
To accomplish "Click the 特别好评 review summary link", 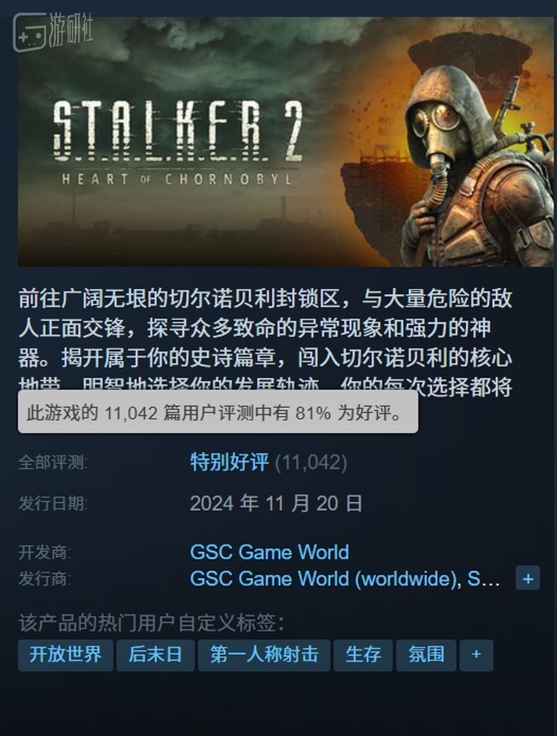I will click(x=229, y=463).
